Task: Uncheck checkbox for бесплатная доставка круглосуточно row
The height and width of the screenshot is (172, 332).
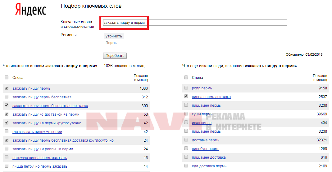Action: [7, 140]
